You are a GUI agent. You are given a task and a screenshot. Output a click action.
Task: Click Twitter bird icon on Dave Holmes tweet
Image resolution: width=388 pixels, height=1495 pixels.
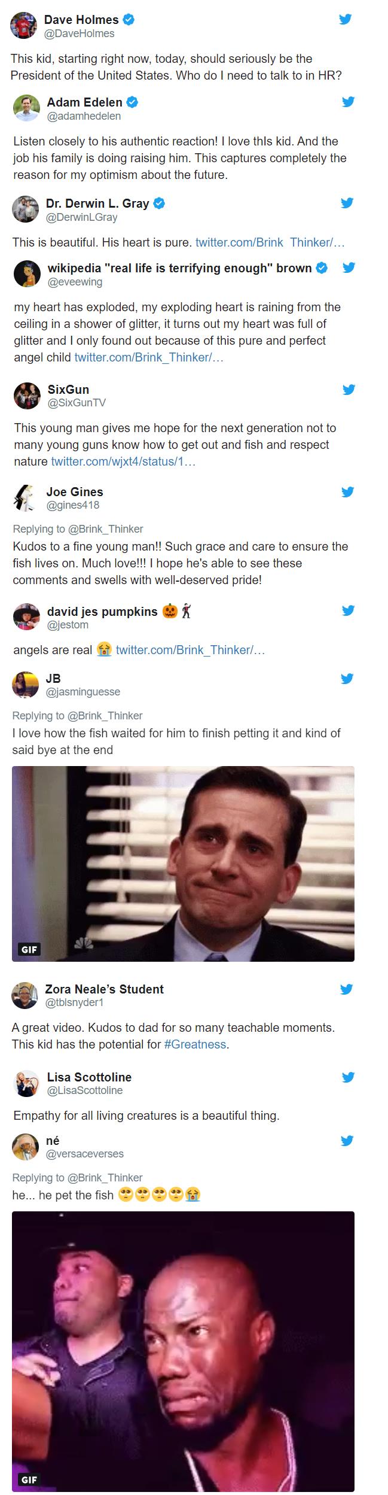[345, 19]
